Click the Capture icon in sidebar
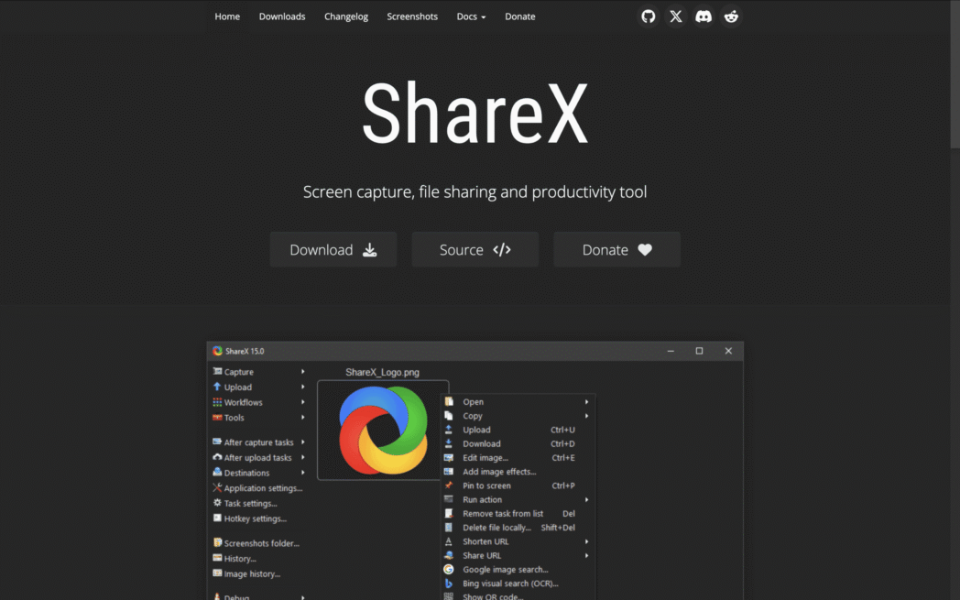Viewport: 960px width, 600px height. click(217, 372)
